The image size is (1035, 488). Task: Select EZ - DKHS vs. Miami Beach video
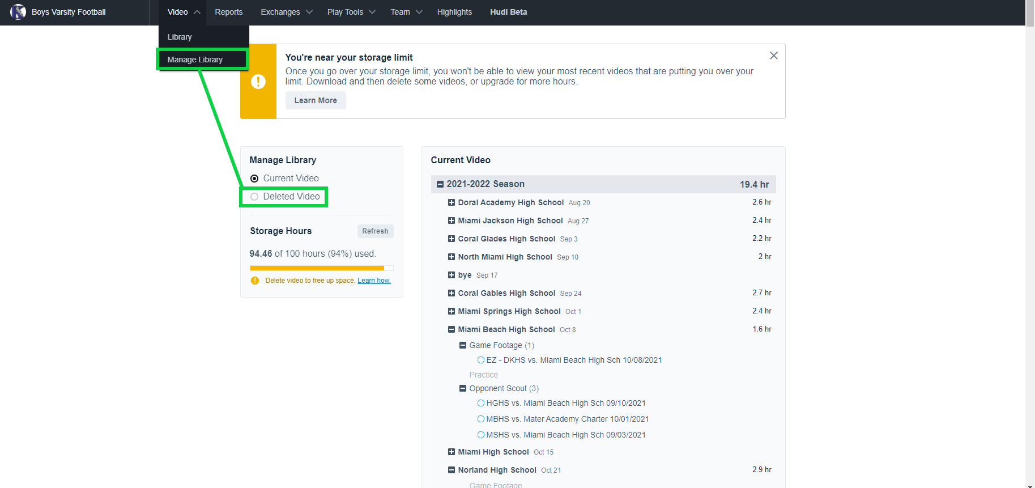tap(481, 360)
